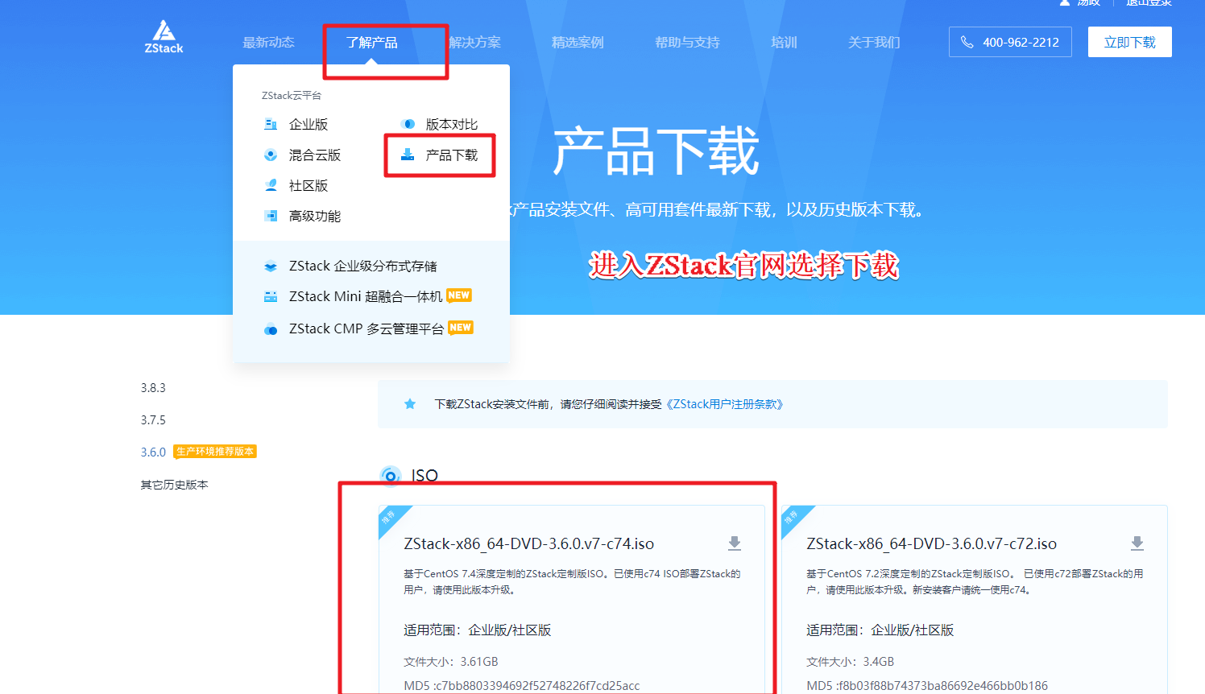Screen dimensions: 1205x694
Task: Open the 最新动态 menu item
Action: [268, 42]
